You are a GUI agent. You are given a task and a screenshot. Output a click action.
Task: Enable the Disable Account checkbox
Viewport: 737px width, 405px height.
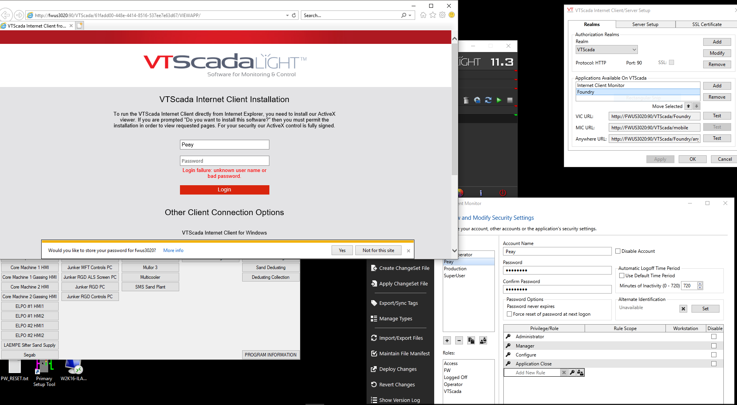tap(618, 251)
